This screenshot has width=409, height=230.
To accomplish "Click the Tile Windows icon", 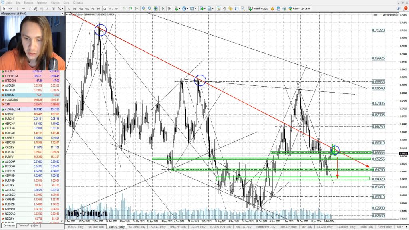I will 156,8.
